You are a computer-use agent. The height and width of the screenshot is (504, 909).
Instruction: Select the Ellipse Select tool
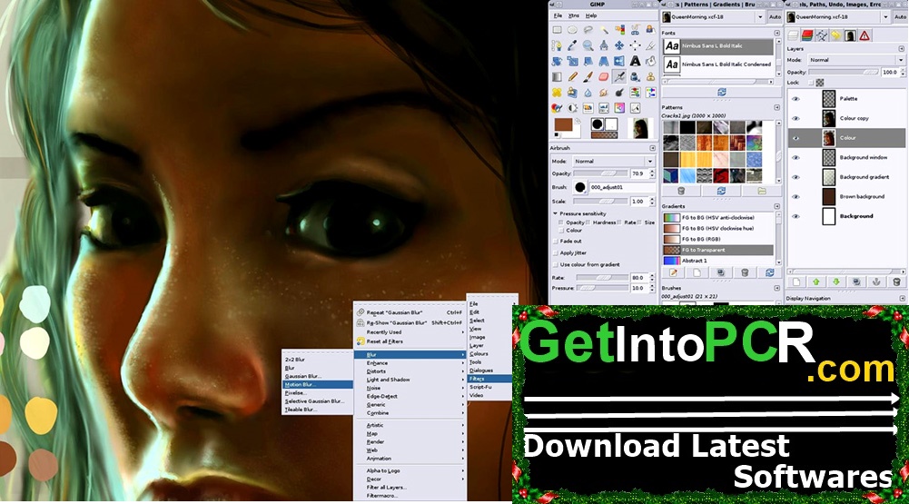click(x=573, y=30)
